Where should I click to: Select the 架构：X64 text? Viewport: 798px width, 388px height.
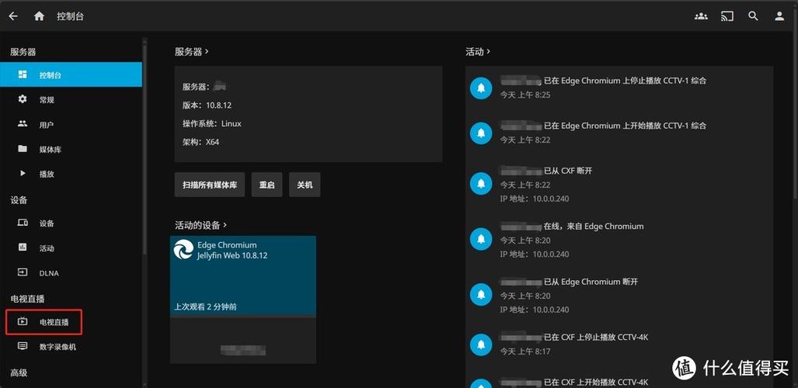click(x=200, y=142)
